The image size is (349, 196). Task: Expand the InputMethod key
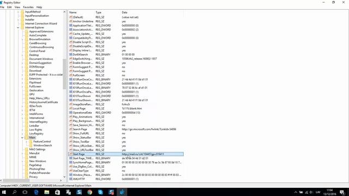(18, 12)
